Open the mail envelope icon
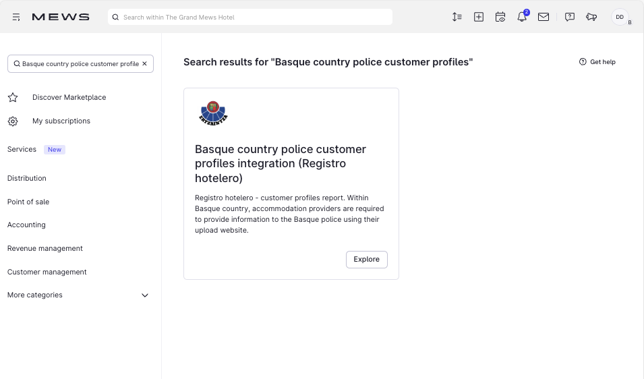This screenshot has width=644, height=379. tap(544, 17)
